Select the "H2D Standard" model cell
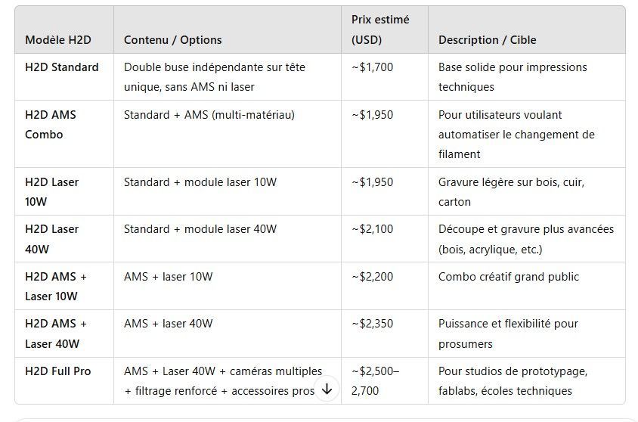638x422 pixels. click(x=62, y=67)
